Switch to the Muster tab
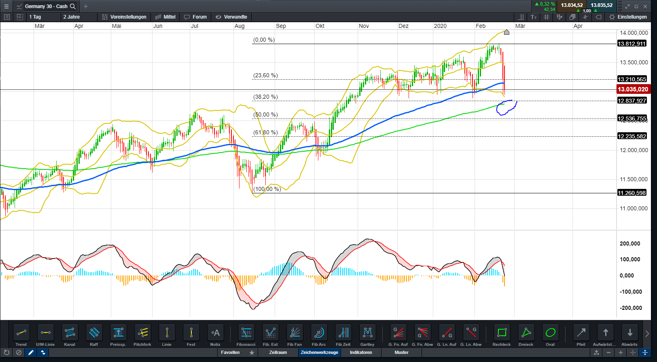 click(401, 353)
